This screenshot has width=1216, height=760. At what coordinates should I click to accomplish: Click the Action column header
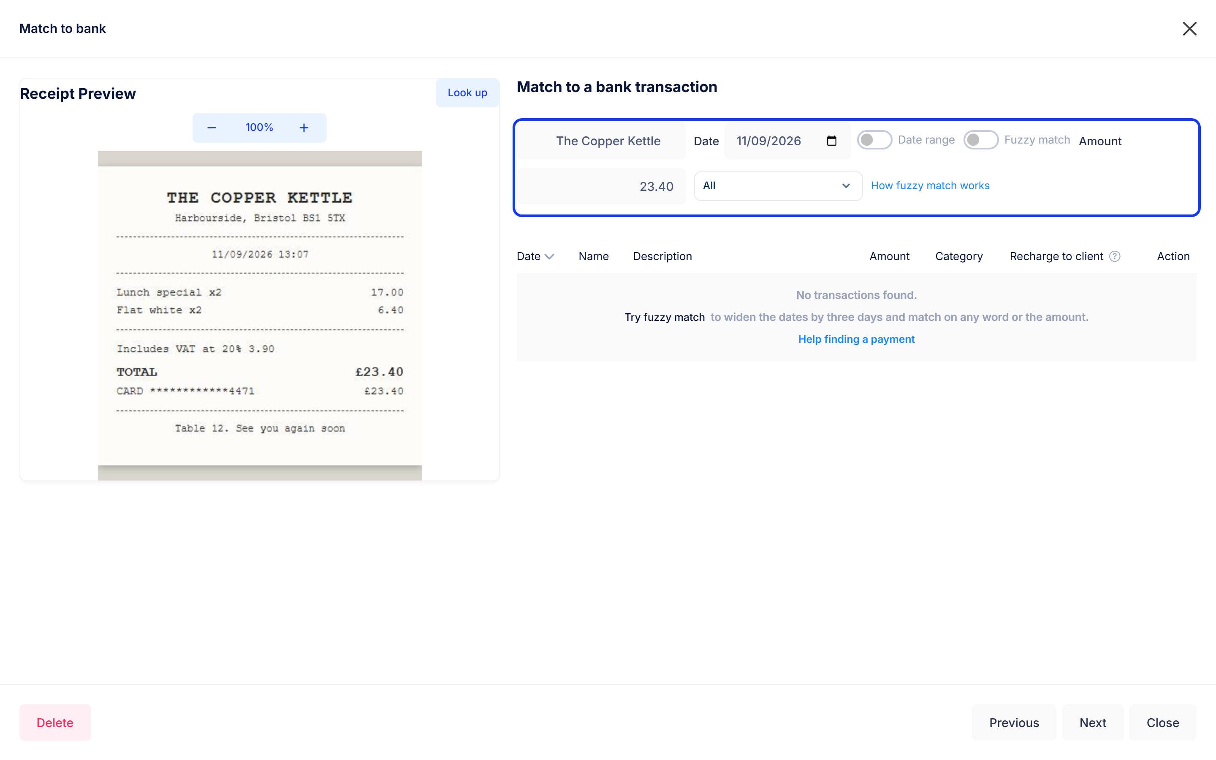tap(1173, 256)
